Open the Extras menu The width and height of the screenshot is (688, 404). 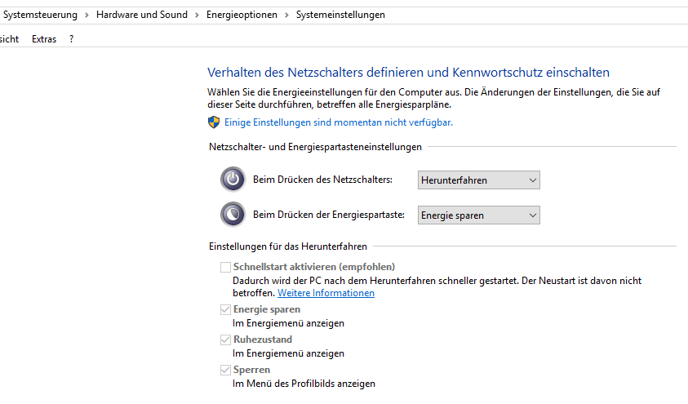[x=44, y=39]
